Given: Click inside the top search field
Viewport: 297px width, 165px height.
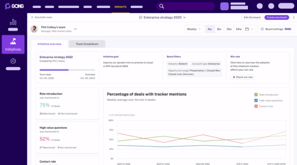Looking at the screenshot, I should (186, 6).
